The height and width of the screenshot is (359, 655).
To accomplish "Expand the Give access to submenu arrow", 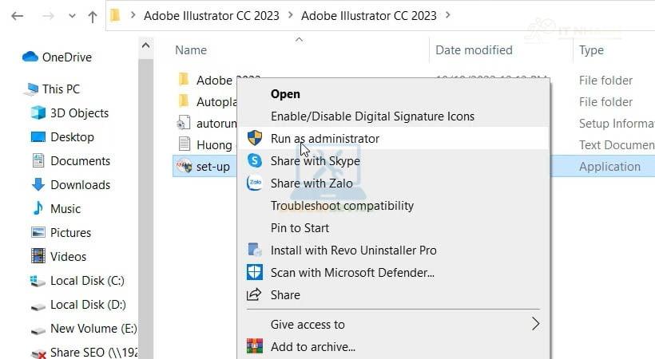I will (x=535, y=324).
